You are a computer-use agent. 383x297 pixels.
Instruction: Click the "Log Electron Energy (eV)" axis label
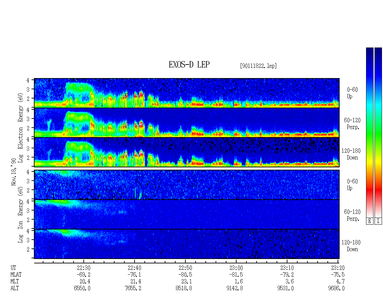click(x=21, y=128)
